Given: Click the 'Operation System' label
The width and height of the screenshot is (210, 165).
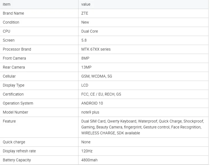Looking at the screenshot, I should (x=18, y=103).
